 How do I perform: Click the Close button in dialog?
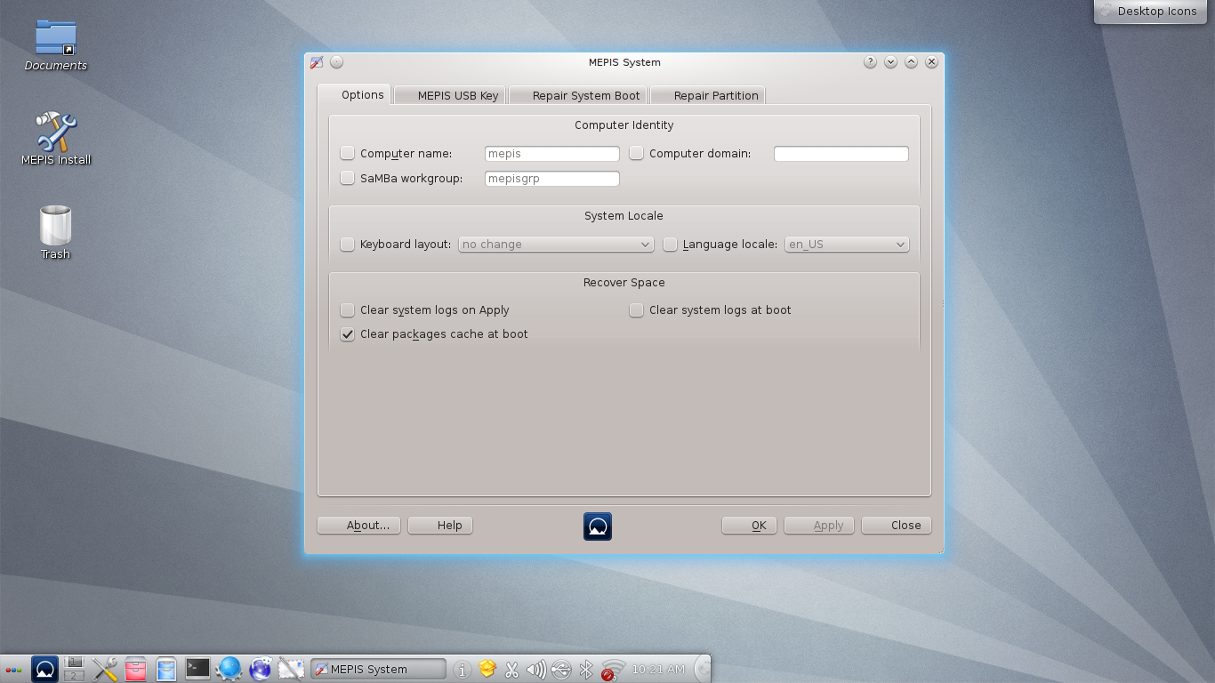pyautogui.click(x=897, y=526)
